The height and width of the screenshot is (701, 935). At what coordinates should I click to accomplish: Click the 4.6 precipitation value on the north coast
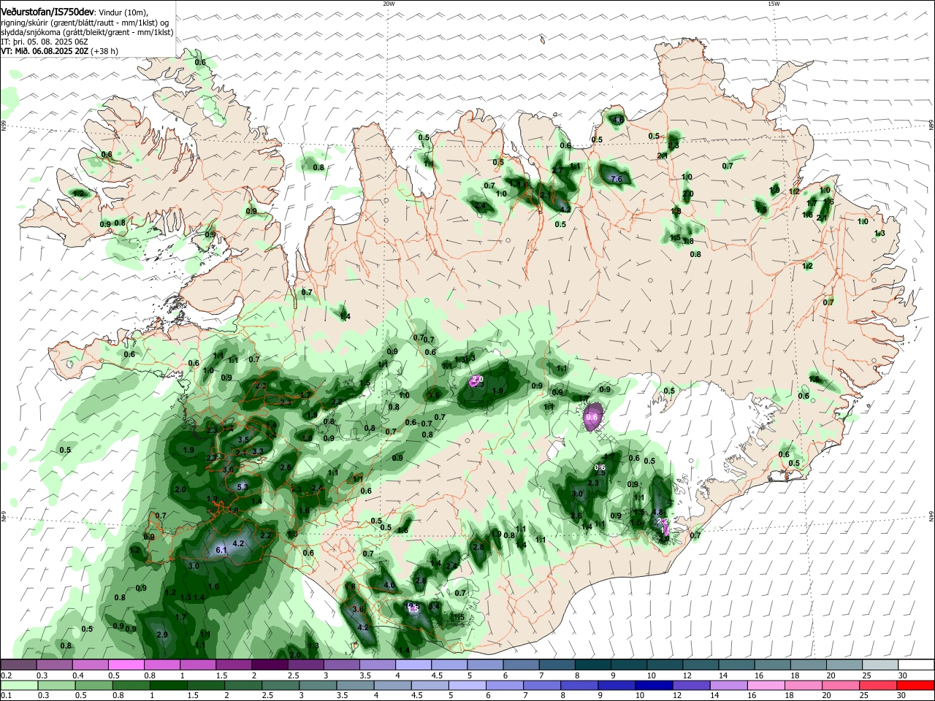(618, 119)
